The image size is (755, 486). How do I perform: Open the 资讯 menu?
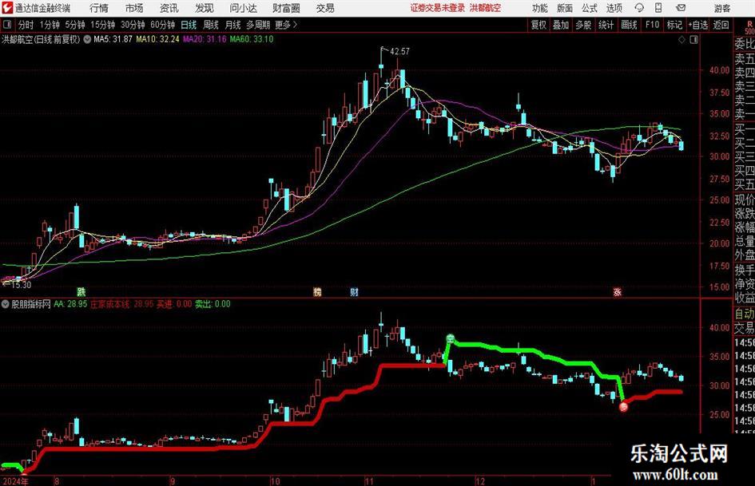coord(169,8)
